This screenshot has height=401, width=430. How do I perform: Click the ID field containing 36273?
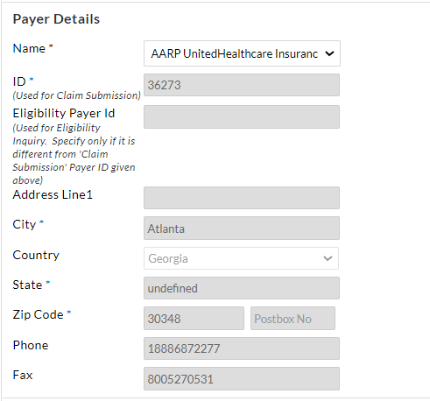point(242,85)
